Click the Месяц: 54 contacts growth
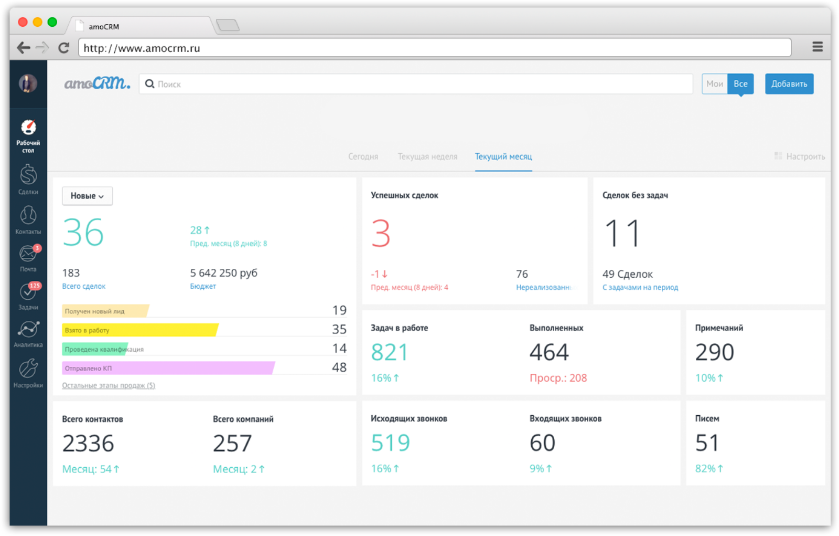Viewport: 839px width, 536px height. (91, 469)
